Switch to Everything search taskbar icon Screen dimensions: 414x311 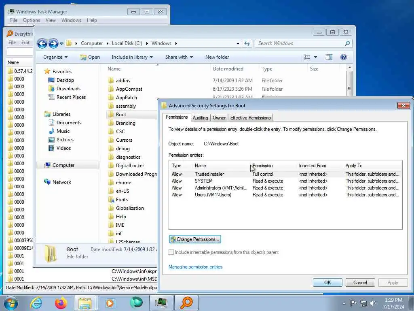(186, 303)
